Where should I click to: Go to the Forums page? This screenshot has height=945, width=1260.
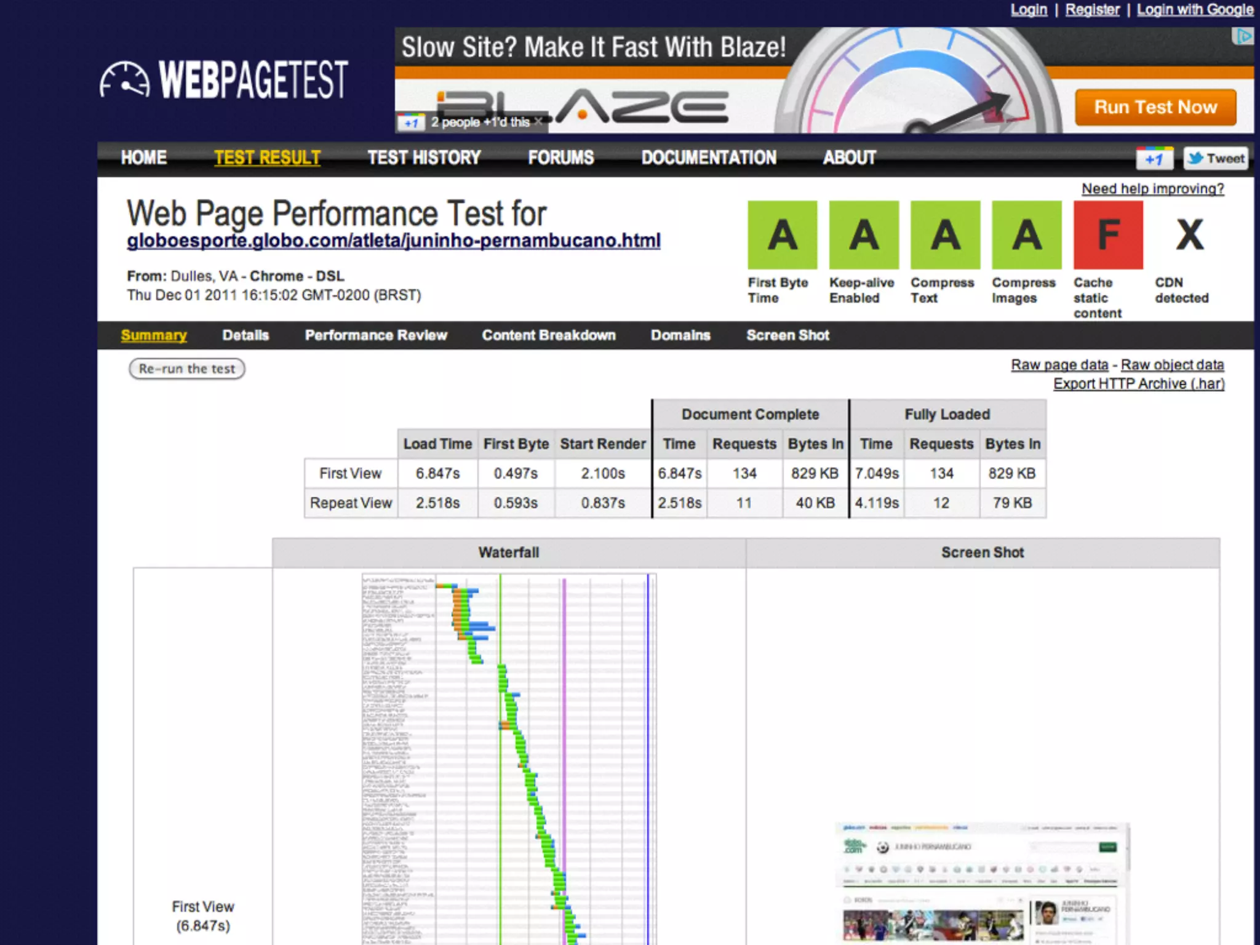click(x=560, y=158)
